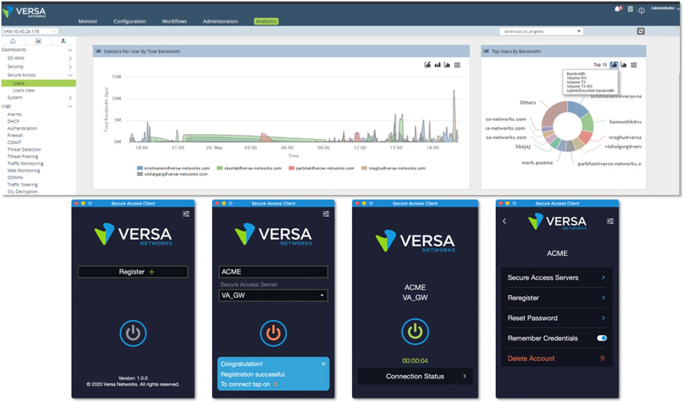Collapse the Secure Access sidebar group

70,75
